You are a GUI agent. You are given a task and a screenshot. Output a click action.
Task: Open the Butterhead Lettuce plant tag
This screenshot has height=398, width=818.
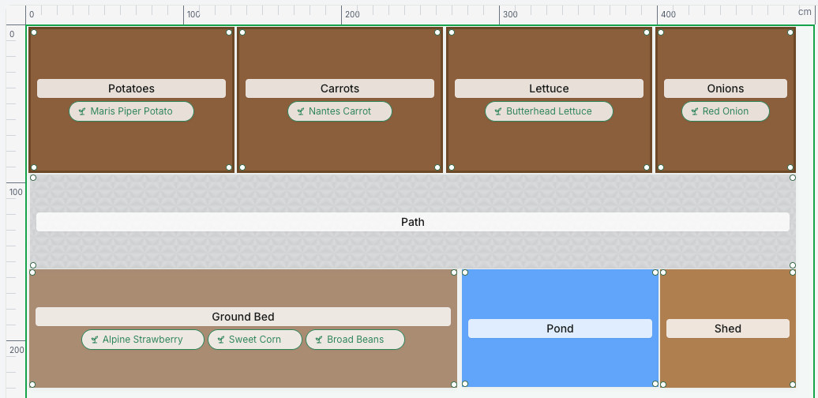[x=549, y=111]
